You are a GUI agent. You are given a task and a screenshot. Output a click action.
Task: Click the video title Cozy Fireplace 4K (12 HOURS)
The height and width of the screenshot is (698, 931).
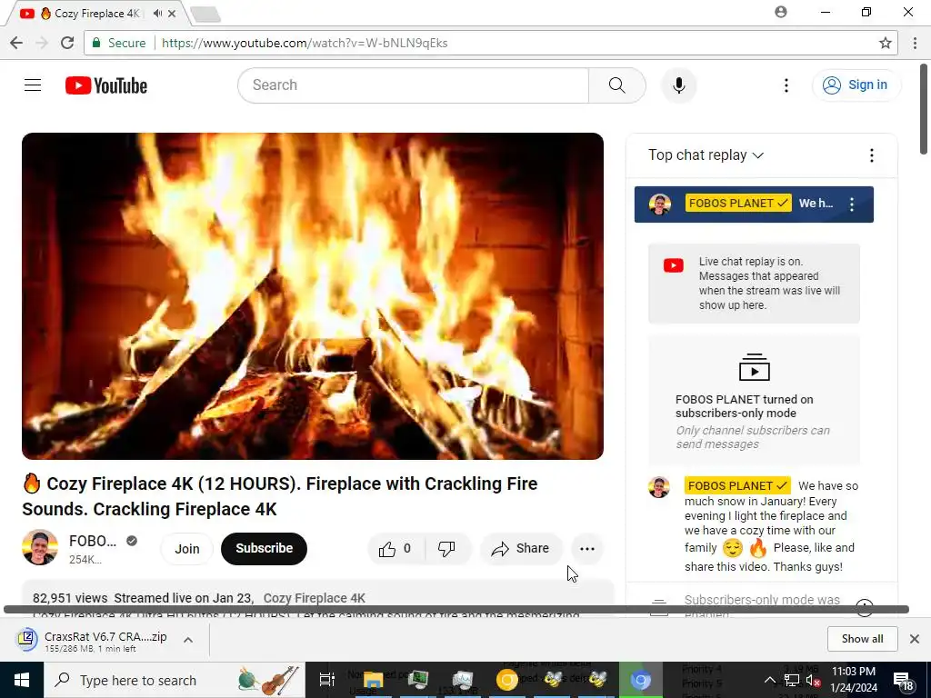(x=280, y=496)
